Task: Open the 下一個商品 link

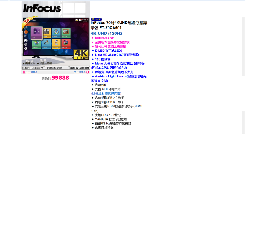Action: (x=80, y=72)
